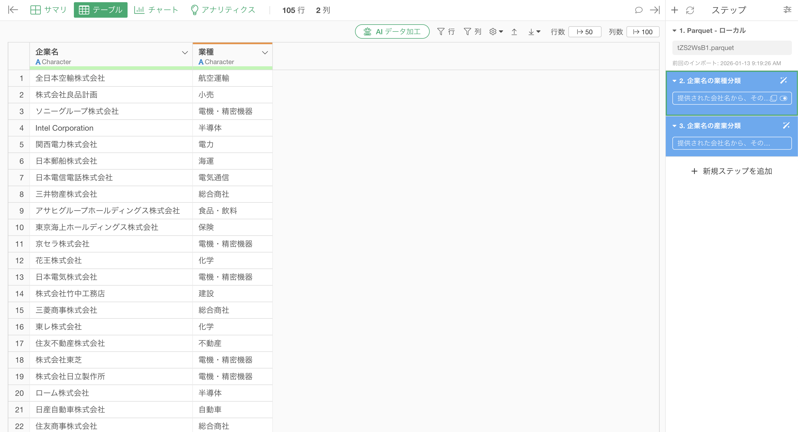The width and height of the screenshot is (798, 432).
Task: Collapse panel with left arrow-bar icon
Action: pyautogui.click(x=13, y=10)
